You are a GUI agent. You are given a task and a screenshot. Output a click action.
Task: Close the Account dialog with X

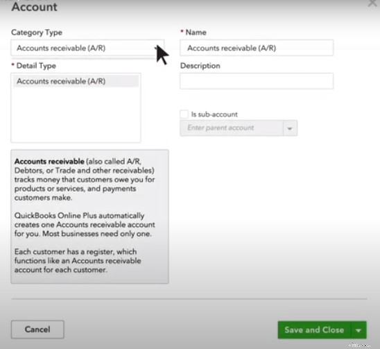[373, 3]
